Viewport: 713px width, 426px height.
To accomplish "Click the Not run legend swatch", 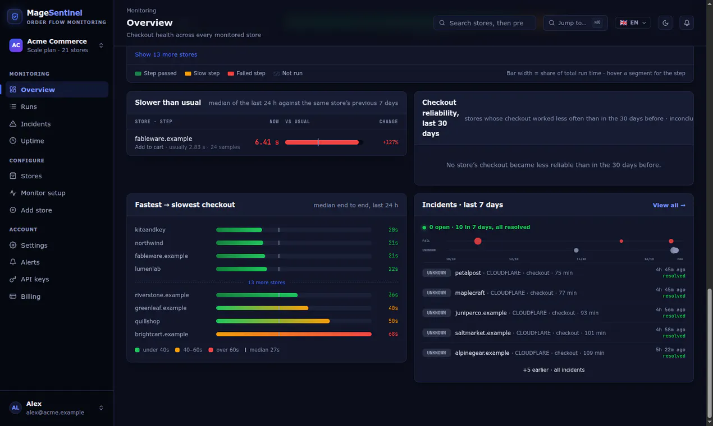I will point(277,73).
